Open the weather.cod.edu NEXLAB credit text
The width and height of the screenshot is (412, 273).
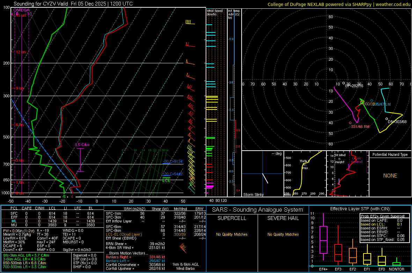tap(339, 4)
